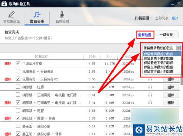Sort by the 歌曲名称 column header
183x136 pixels.
point(42,57)
